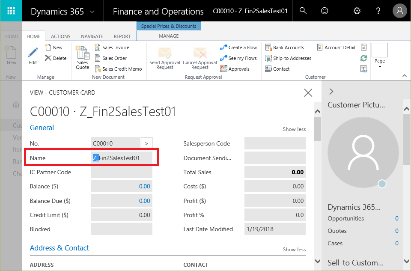Viewport: 411px width, 271px height.
Task: Click the IC Partner Code field
Action: pos(122,172)
